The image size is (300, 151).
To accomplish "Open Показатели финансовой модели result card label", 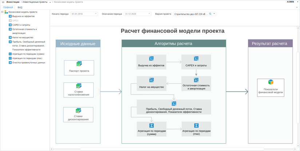I will pyautogui.click(x=271, y=91).
